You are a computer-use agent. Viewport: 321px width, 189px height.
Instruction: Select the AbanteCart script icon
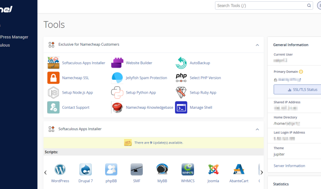tap(239, 170)
